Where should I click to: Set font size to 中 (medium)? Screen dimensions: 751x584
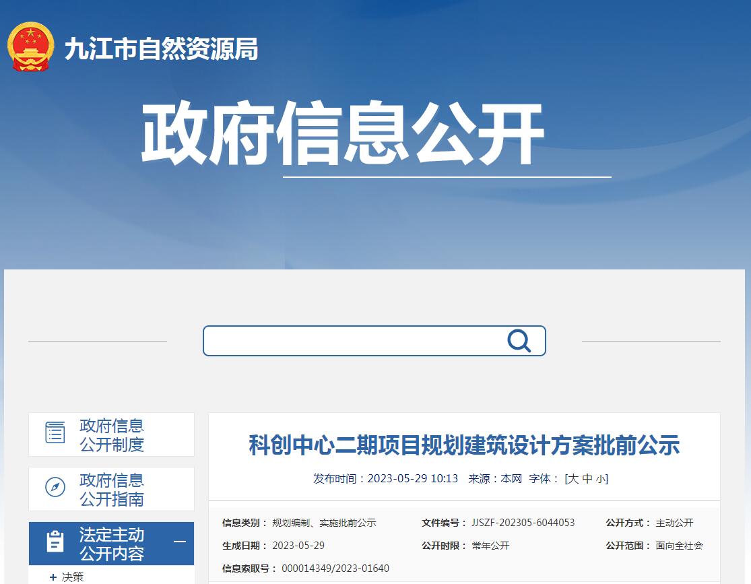[x=587, y=479]
